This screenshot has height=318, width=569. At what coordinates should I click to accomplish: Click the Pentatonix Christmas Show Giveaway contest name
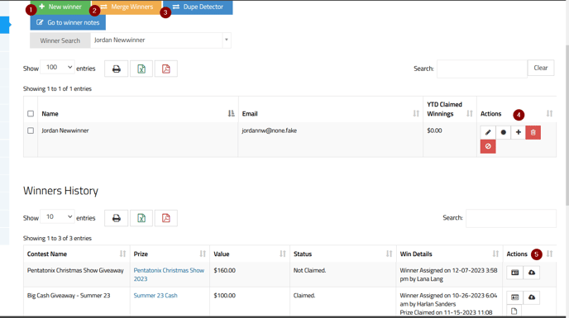point(75,270)
